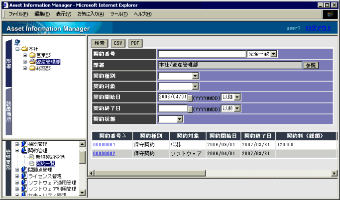Export results with CSV button

point(118,43)
